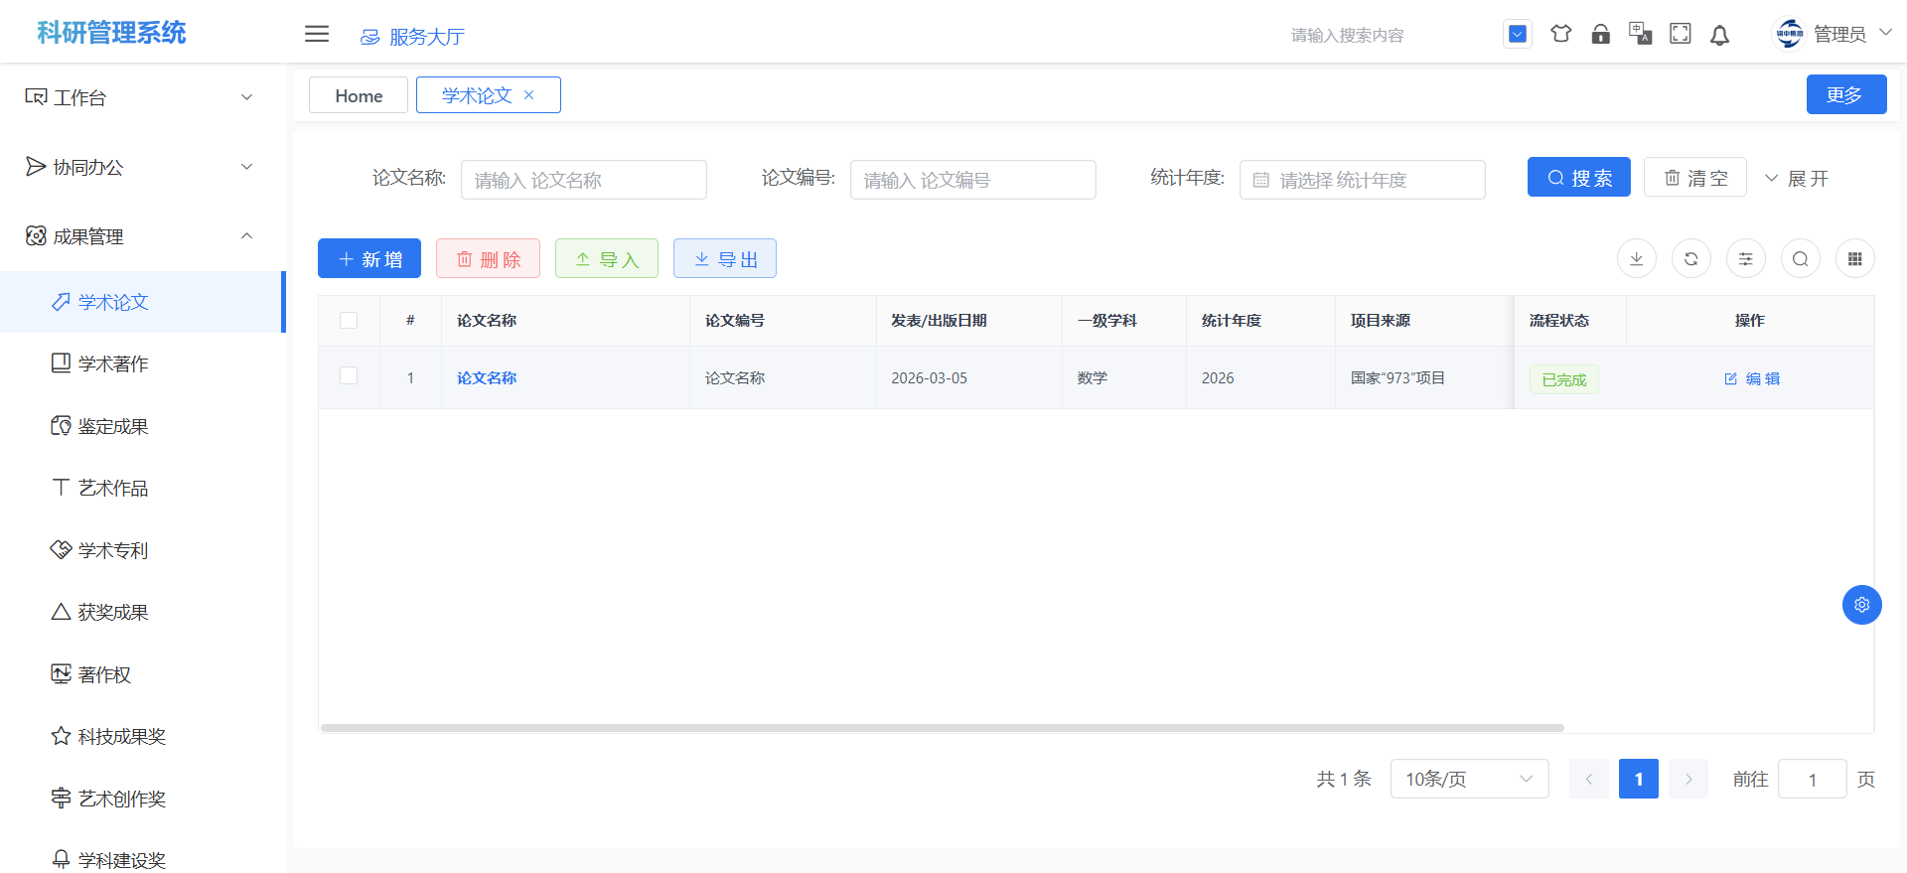Toggle the select-all header checkbox
Image resolution: width=1907 pixels, height=873 pixels.
pos(349,320)
